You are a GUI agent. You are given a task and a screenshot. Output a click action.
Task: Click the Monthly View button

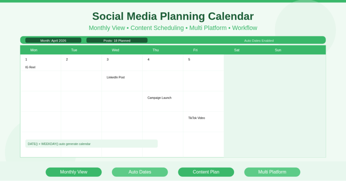pyautogui.click(x=74, y=172)
